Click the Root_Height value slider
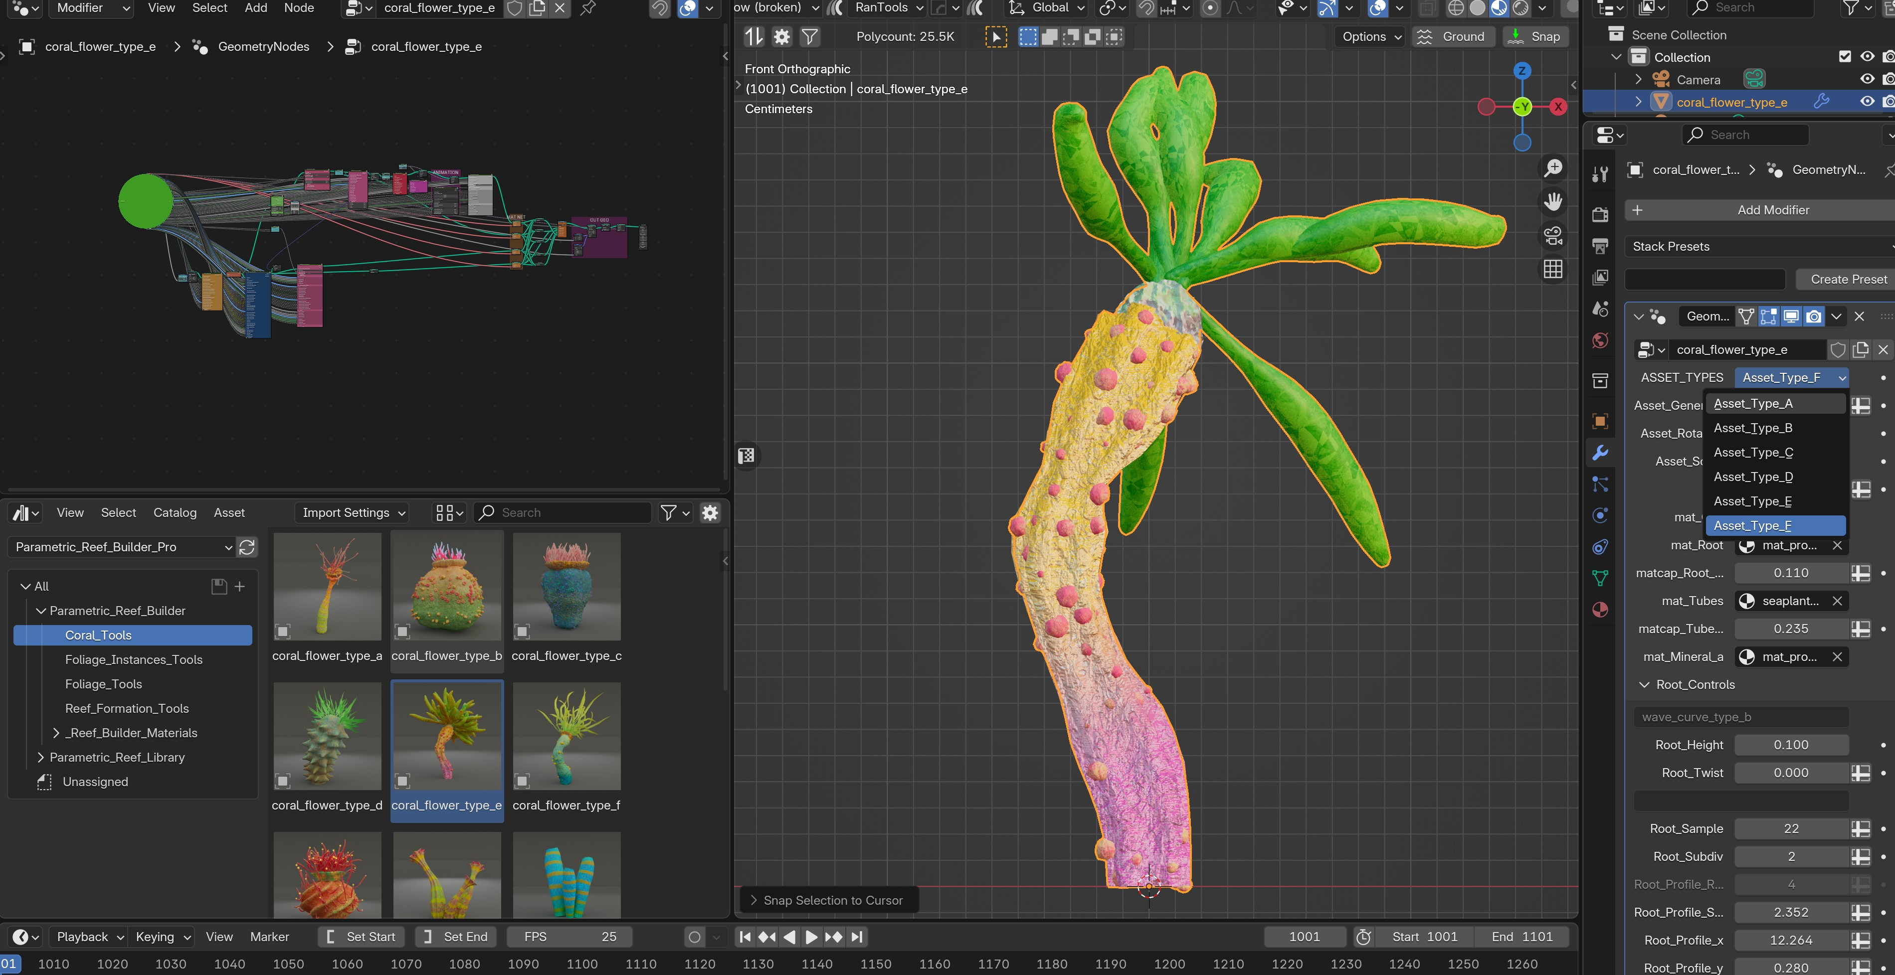Image resolution: width=1895 pixels, height=975 pixels. (1791, 745)
